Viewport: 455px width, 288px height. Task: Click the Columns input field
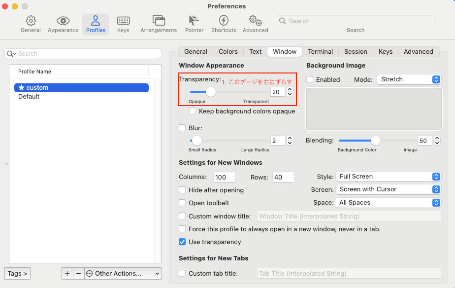coord(224,177)
